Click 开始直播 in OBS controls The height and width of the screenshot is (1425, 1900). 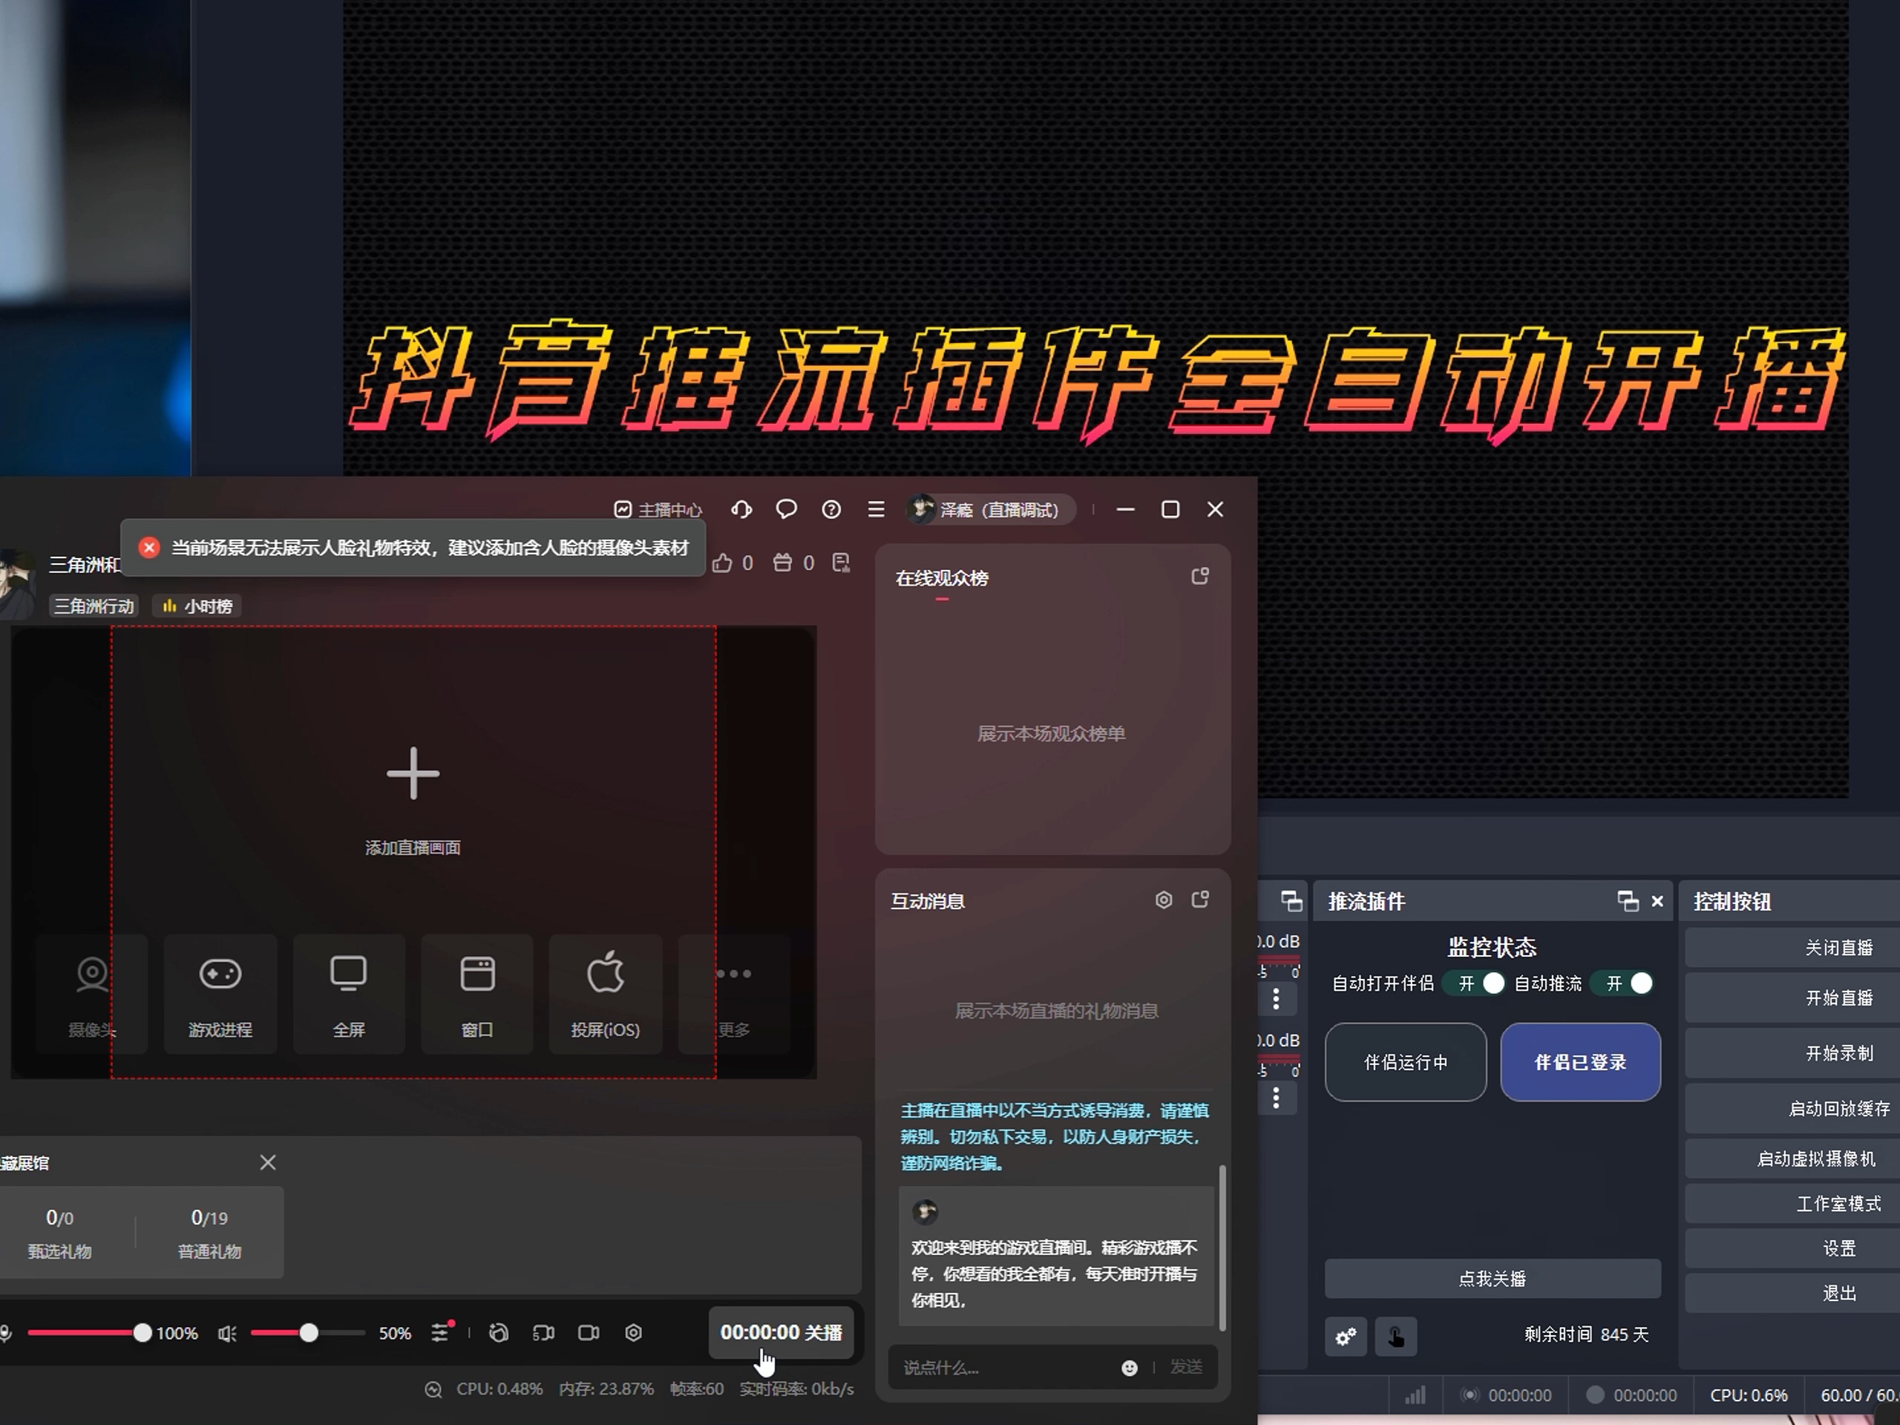pos(1792,998)
